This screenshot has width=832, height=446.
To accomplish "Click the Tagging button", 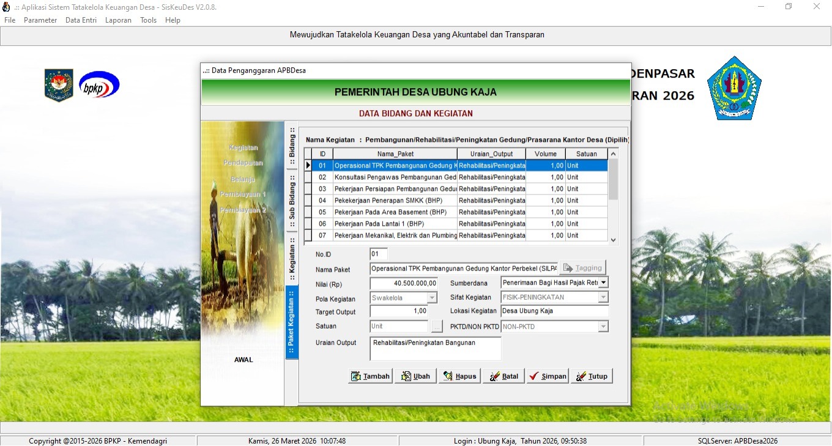I will point(582,268).
